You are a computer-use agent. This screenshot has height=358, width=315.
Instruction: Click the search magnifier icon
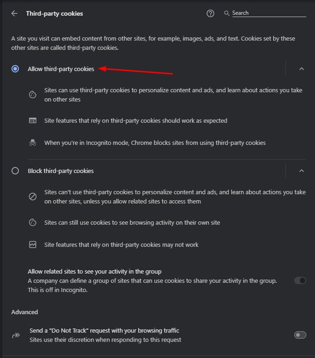click(x=227, y=13)
